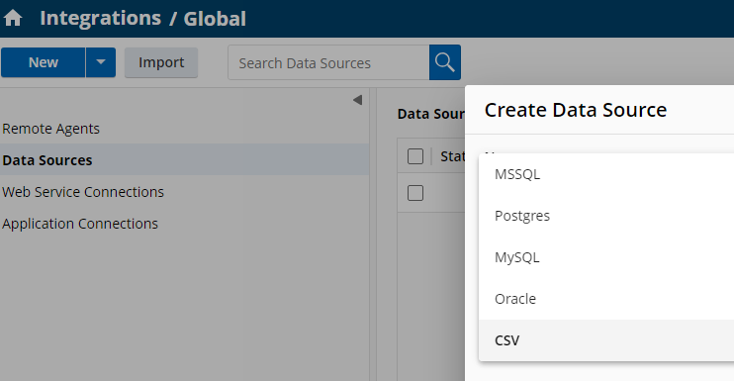
Task: Choose MySQL from the type list
Action: point(606,257)
